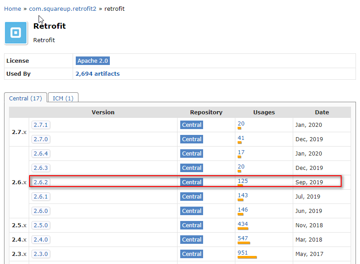Click Central badge in 2.5.0 row
The width and height of the screenshot is (360, 264).
[191, 225]
